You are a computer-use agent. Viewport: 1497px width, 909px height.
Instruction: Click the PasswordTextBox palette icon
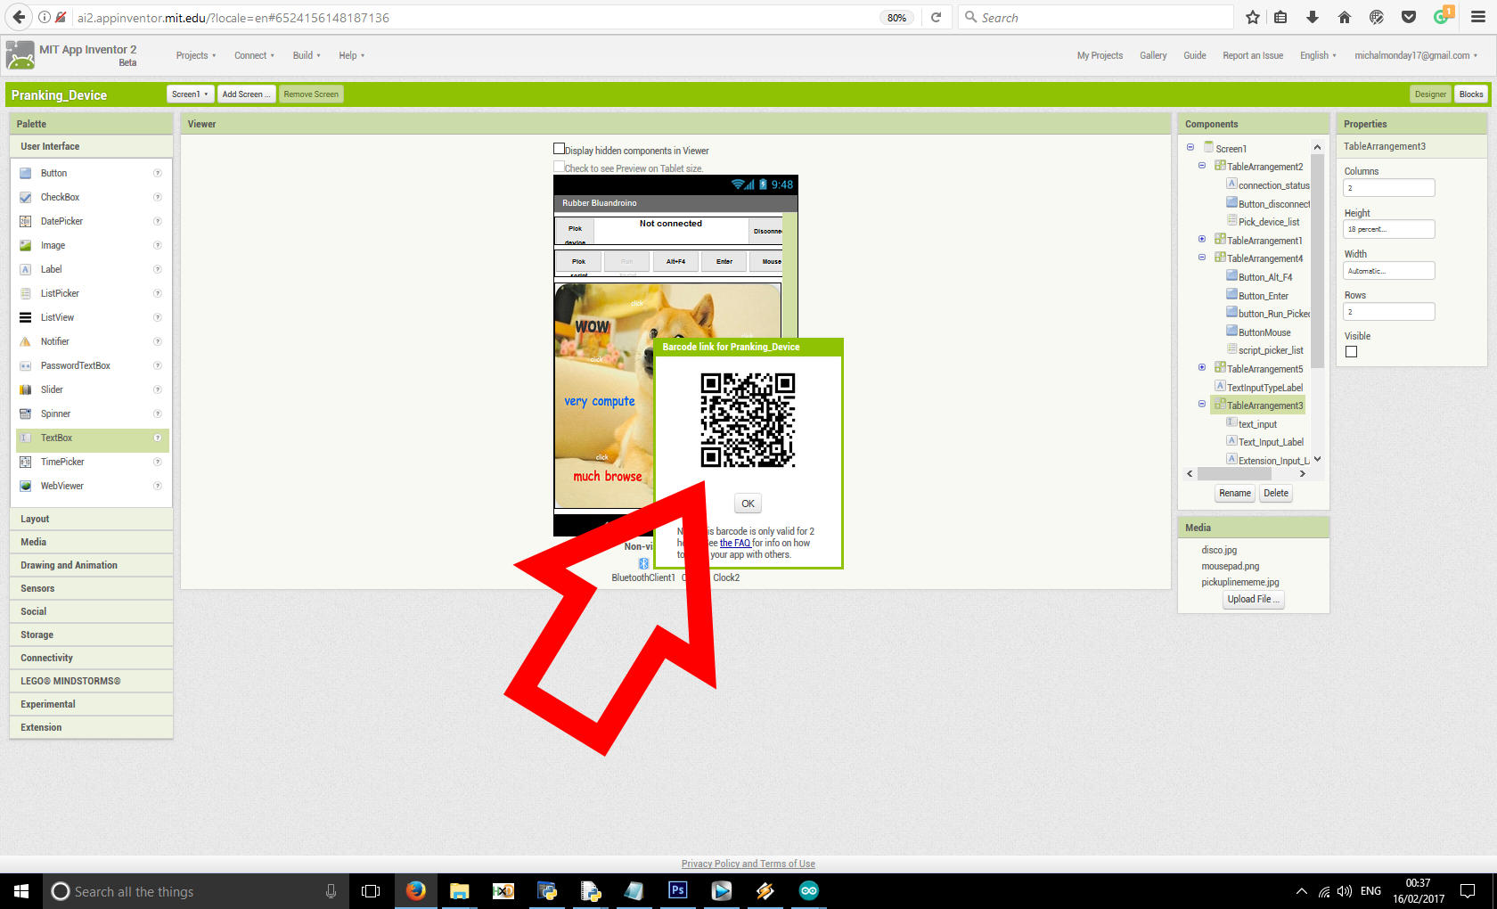click(x=26, y=365)
